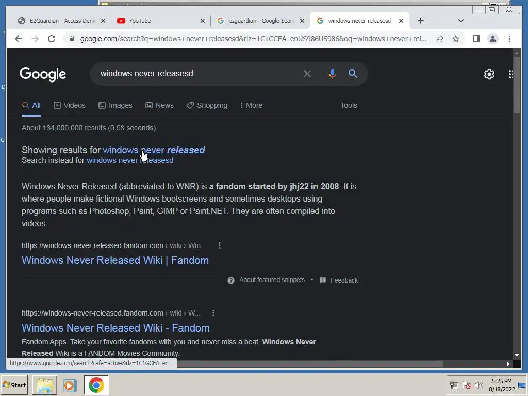The image size is (528, 396).
Task: Open the Action Center flag icon
Action: [x=466, y=385]
